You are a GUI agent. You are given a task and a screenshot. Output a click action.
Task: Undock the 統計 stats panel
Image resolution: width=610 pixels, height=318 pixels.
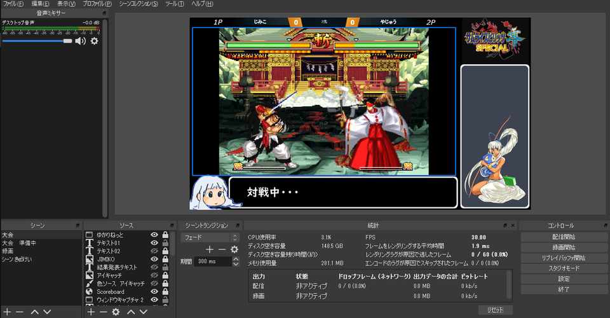(x=505, y=225)
